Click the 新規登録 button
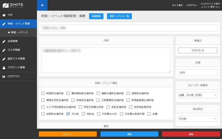Viewport: 222px width, 139px height. point(96,16)
